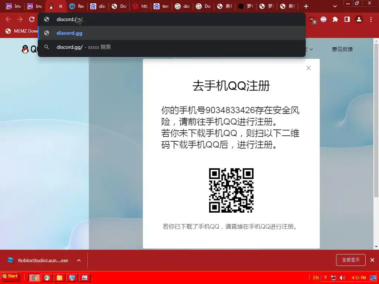Switch to the 'htt' tab
379x284 pixels.
pos(140,6)
